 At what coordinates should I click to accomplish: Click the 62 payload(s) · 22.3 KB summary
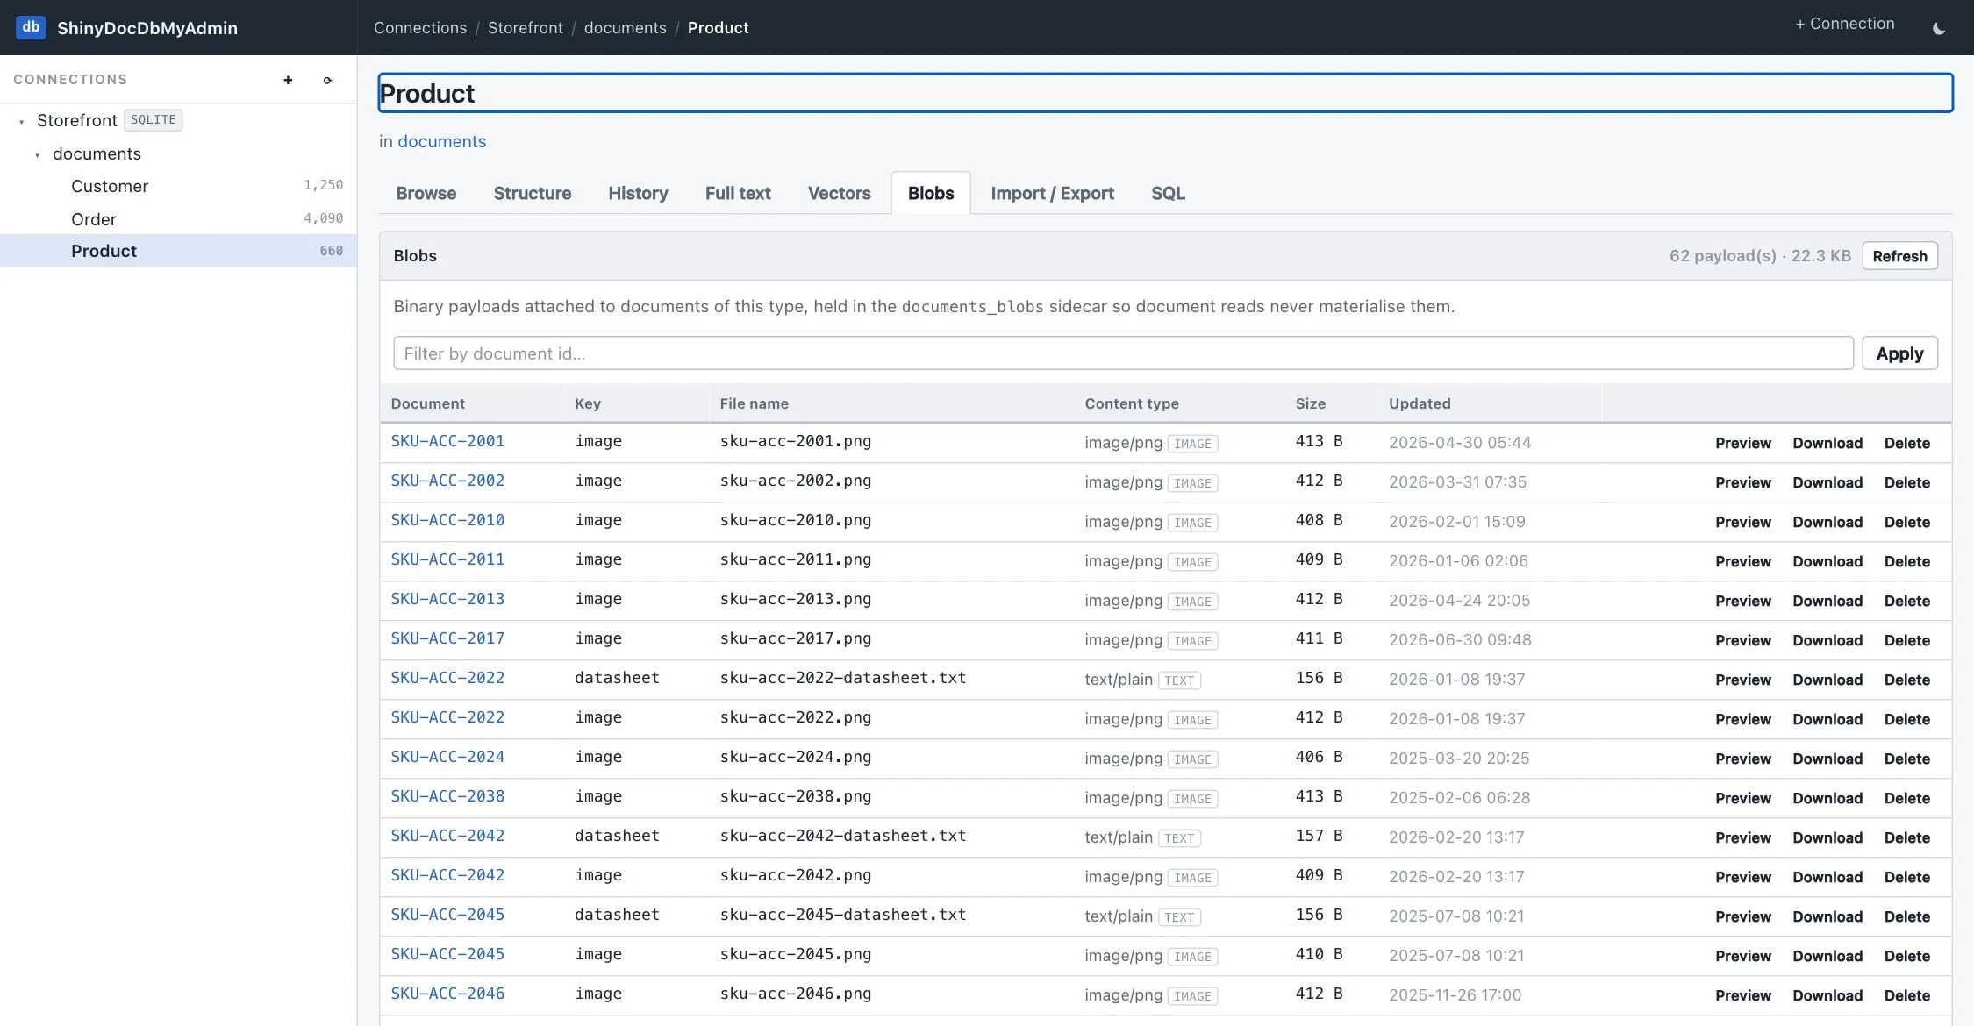[1759, 256]
